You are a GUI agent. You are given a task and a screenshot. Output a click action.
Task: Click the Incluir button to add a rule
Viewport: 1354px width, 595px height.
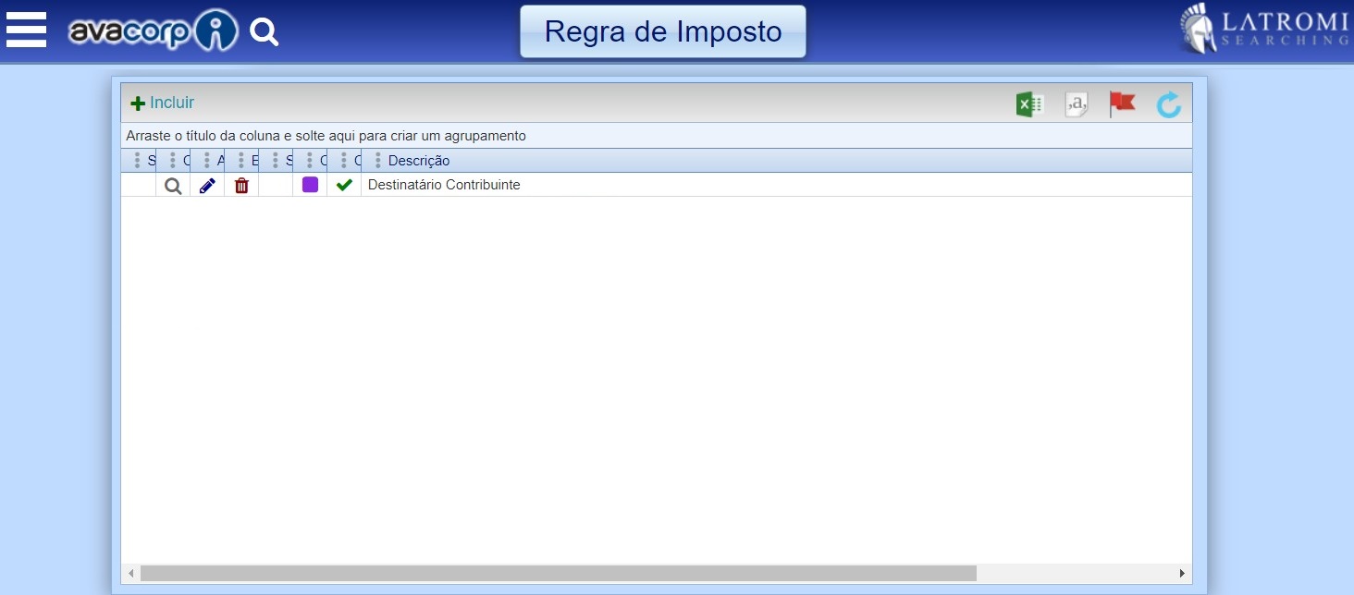[163, 103]
